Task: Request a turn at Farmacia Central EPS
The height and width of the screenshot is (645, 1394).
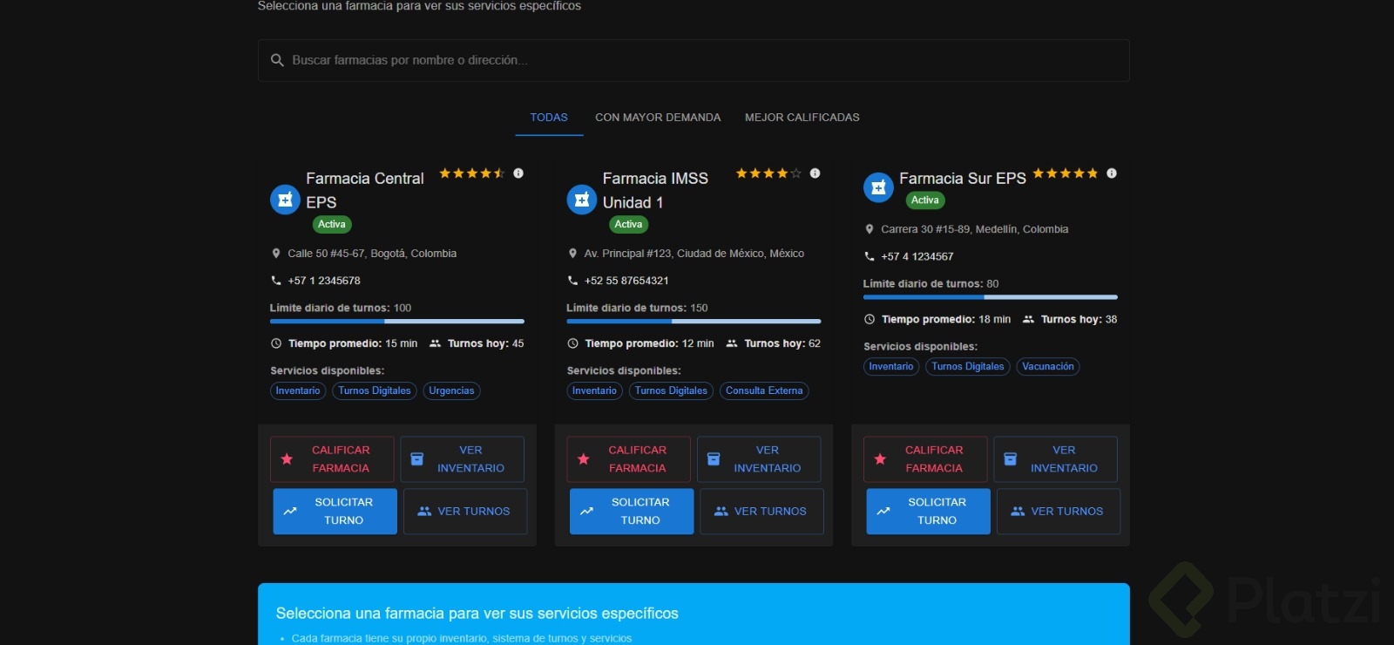Action: (335, 511)
